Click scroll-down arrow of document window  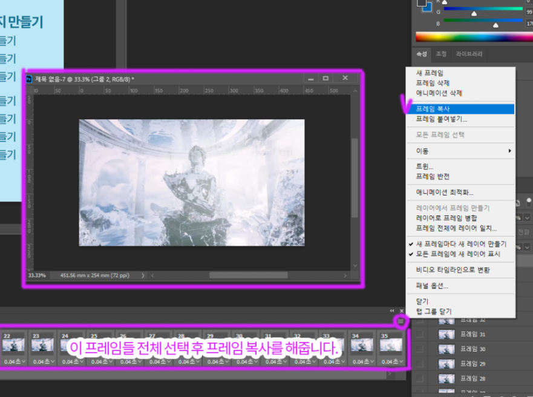coord(355,266)
